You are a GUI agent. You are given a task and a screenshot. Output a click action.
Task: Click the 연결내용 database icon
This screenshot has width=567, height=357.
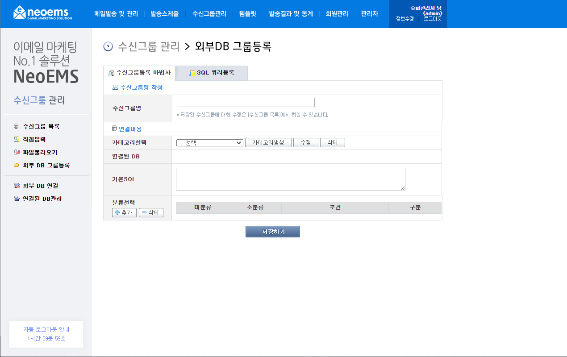tap(115, 129)
